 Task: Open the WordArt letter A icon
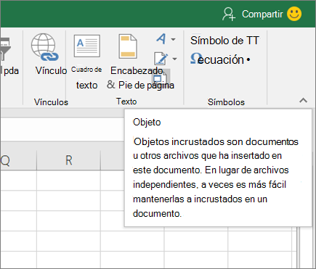click(x=161, y=38)
